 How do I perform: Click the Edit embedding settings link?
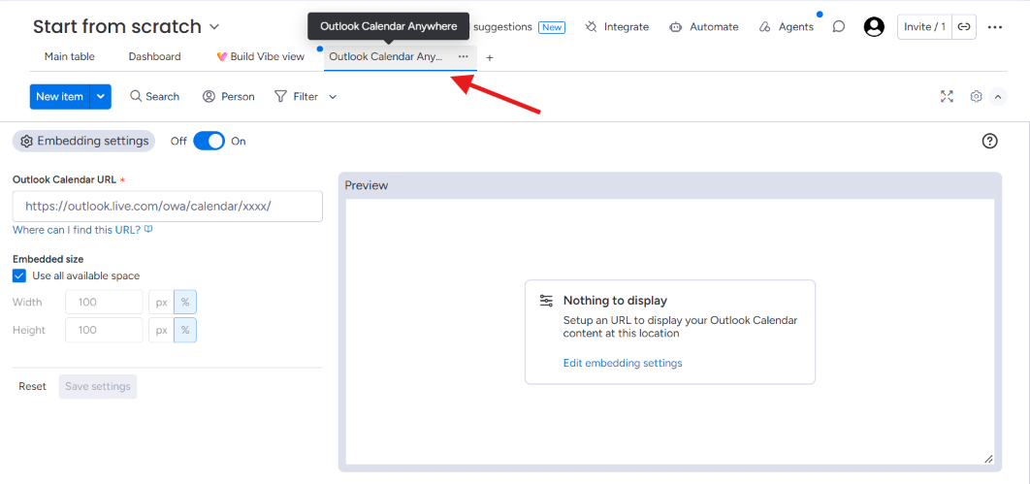click(623, 363)
